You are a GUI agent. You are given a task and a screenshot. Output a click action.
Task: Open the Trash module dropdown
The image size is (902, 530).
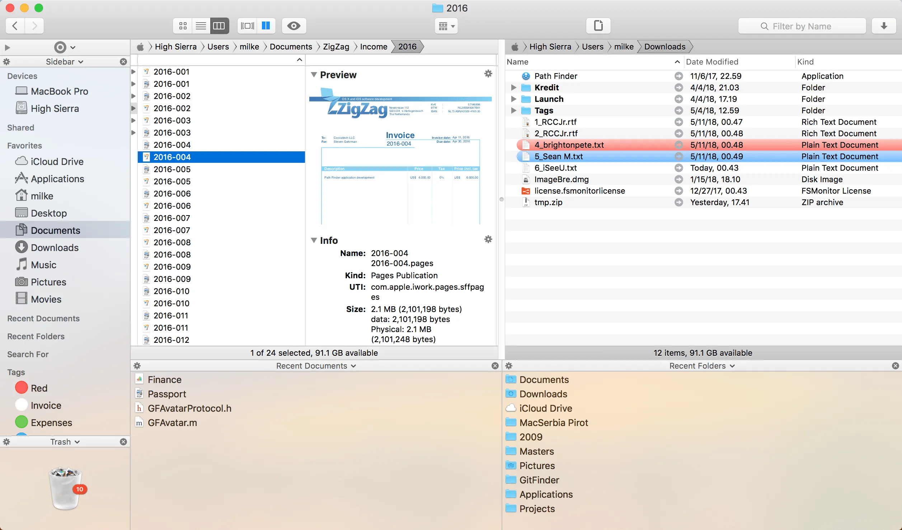[x=65, y=442]
